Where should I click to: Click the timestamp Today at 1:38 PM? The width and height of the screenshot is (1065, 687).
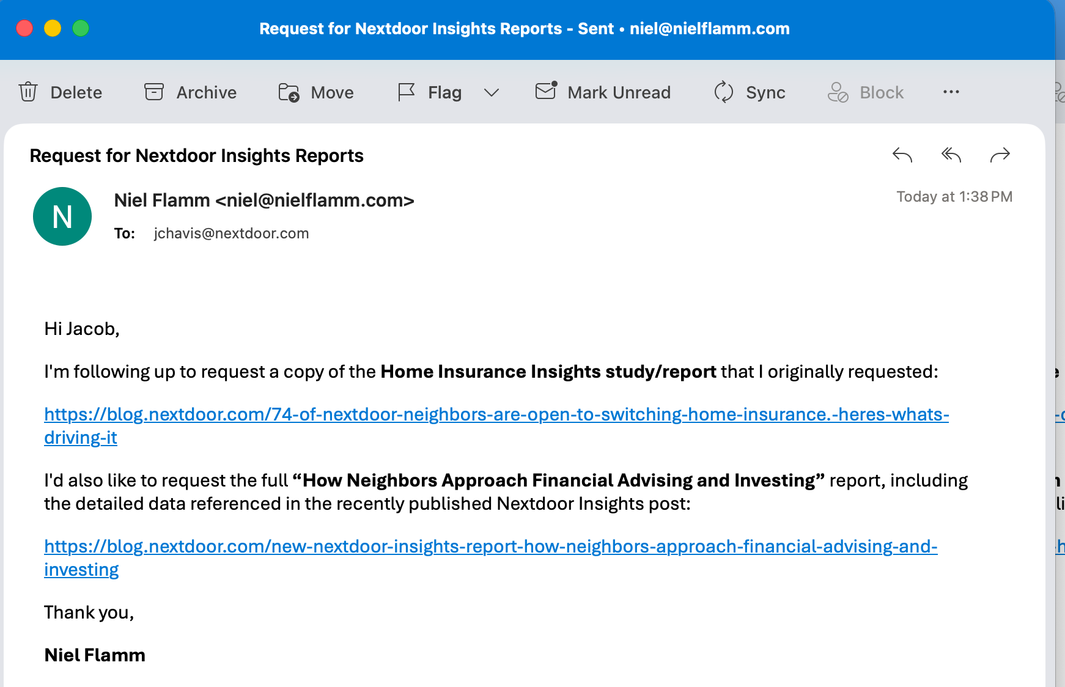(x=954, y=197)
